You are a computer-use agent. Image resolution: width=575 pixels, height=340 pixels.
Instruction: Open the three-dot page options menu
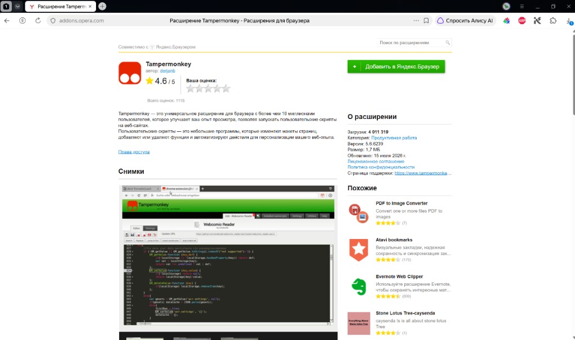pos(416,21)
